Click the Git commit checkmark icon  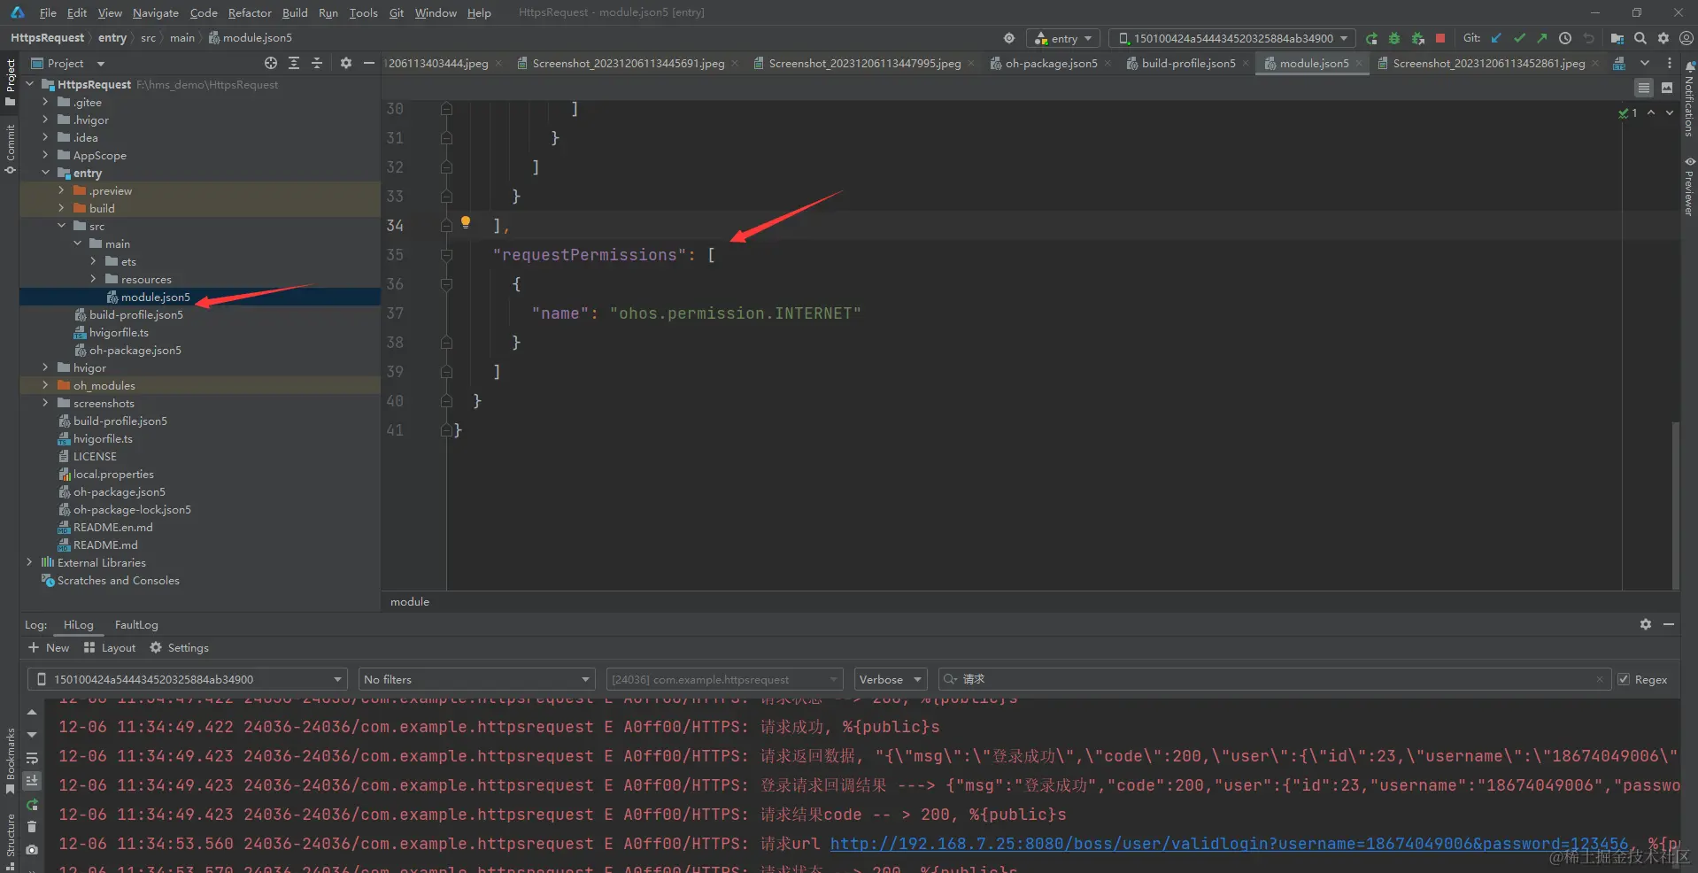tap(1519, 38)
